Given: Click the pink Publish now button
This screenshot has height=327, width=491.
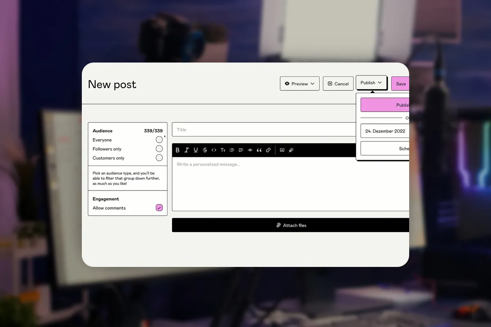Looking at the screenshot, I should click(385, 105).
